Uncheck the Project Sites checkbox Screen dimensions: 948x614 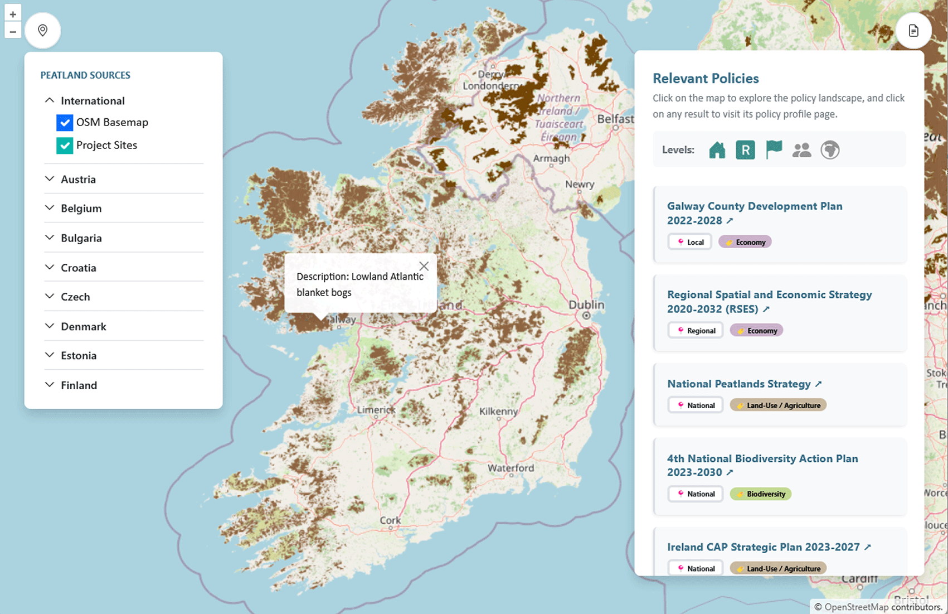(x=65, y=146)
